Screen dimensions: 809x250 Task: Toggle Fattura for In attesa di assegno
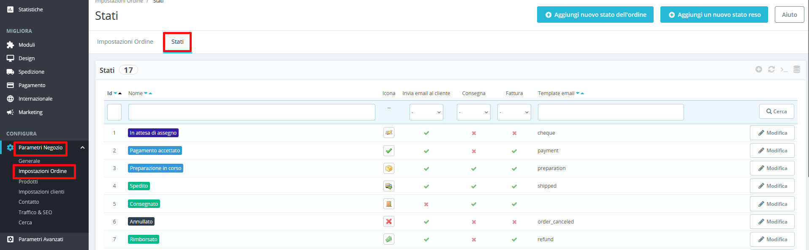(514, 133)
